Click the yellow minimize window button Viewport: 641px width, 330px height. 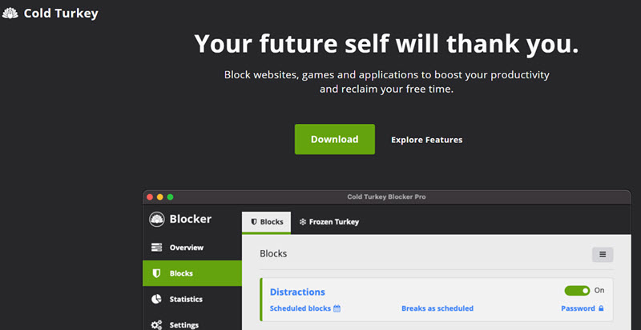click(x=159, y=197)
